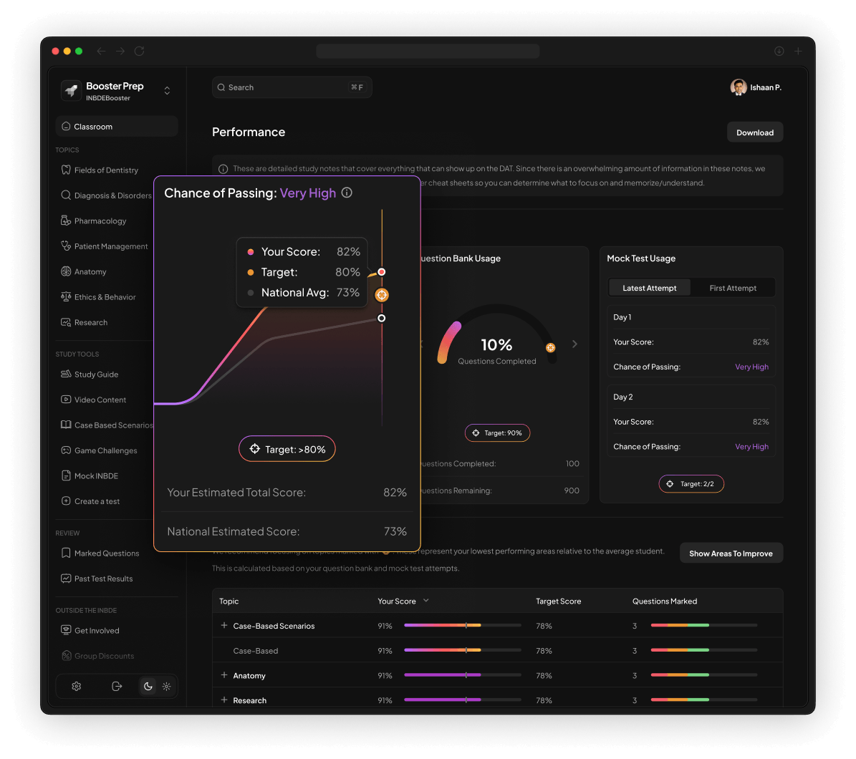Click the log out icon
This screenshot has width=856, height=759.
pos(116,687)
